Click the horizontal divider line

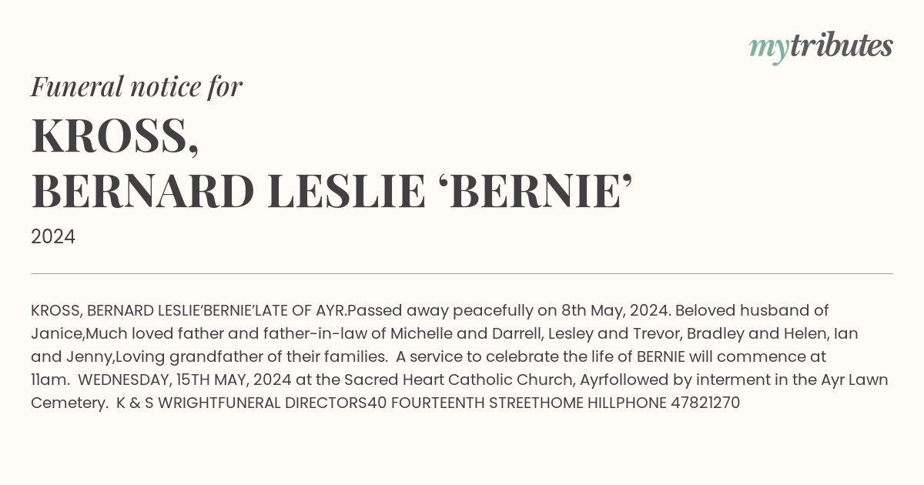462,273
